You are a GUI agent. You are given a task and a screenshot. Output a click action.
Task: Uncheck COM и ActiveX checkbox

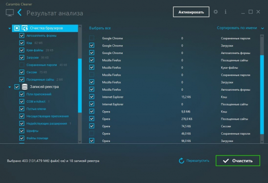point(22,101)
